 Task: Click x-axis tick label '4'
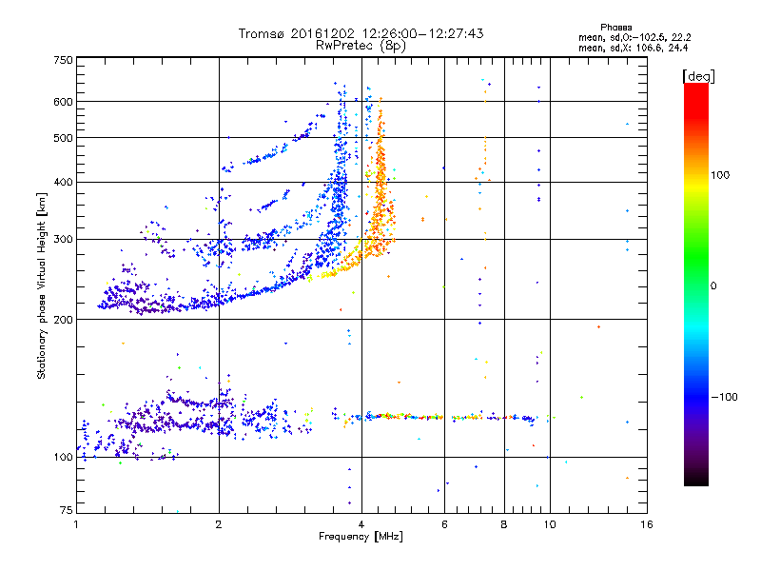[361, 524]
